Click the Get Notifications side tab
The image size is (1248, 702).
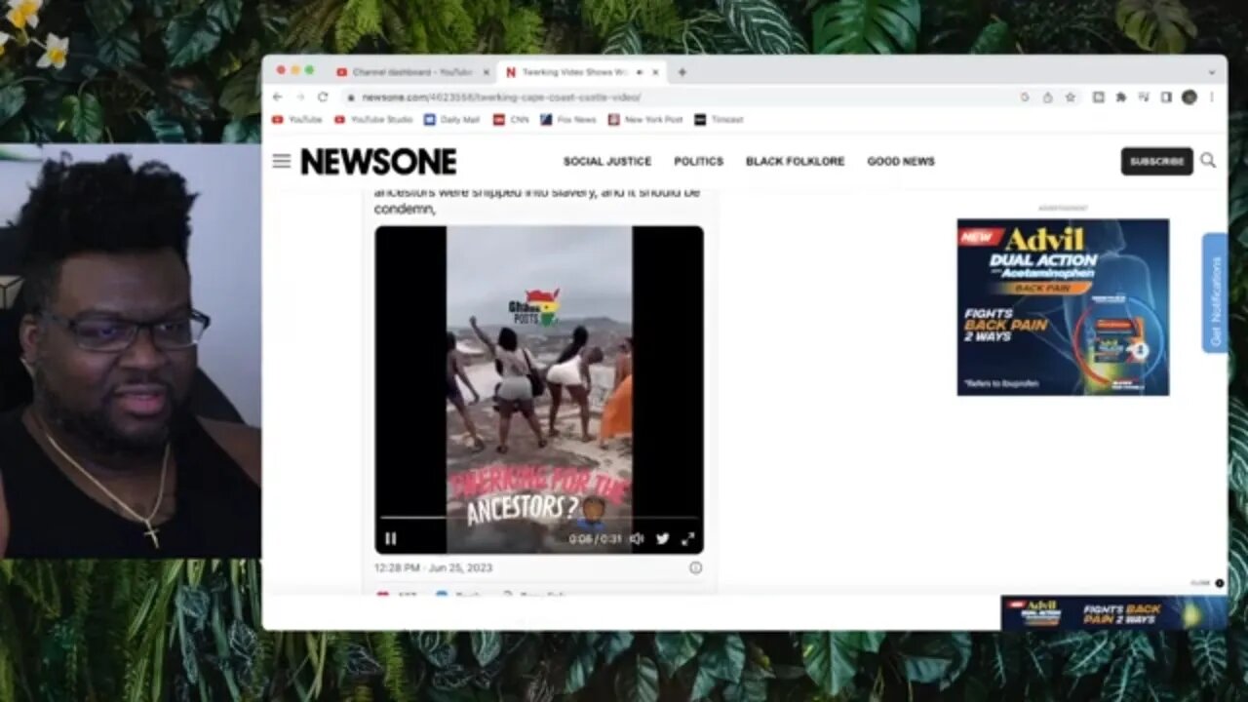click(1215, 292)
